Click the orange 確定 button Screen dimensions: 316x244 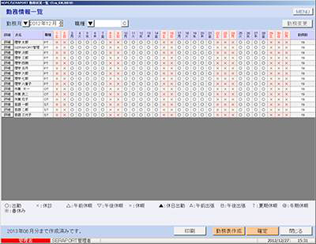click(x=262, y=231)
